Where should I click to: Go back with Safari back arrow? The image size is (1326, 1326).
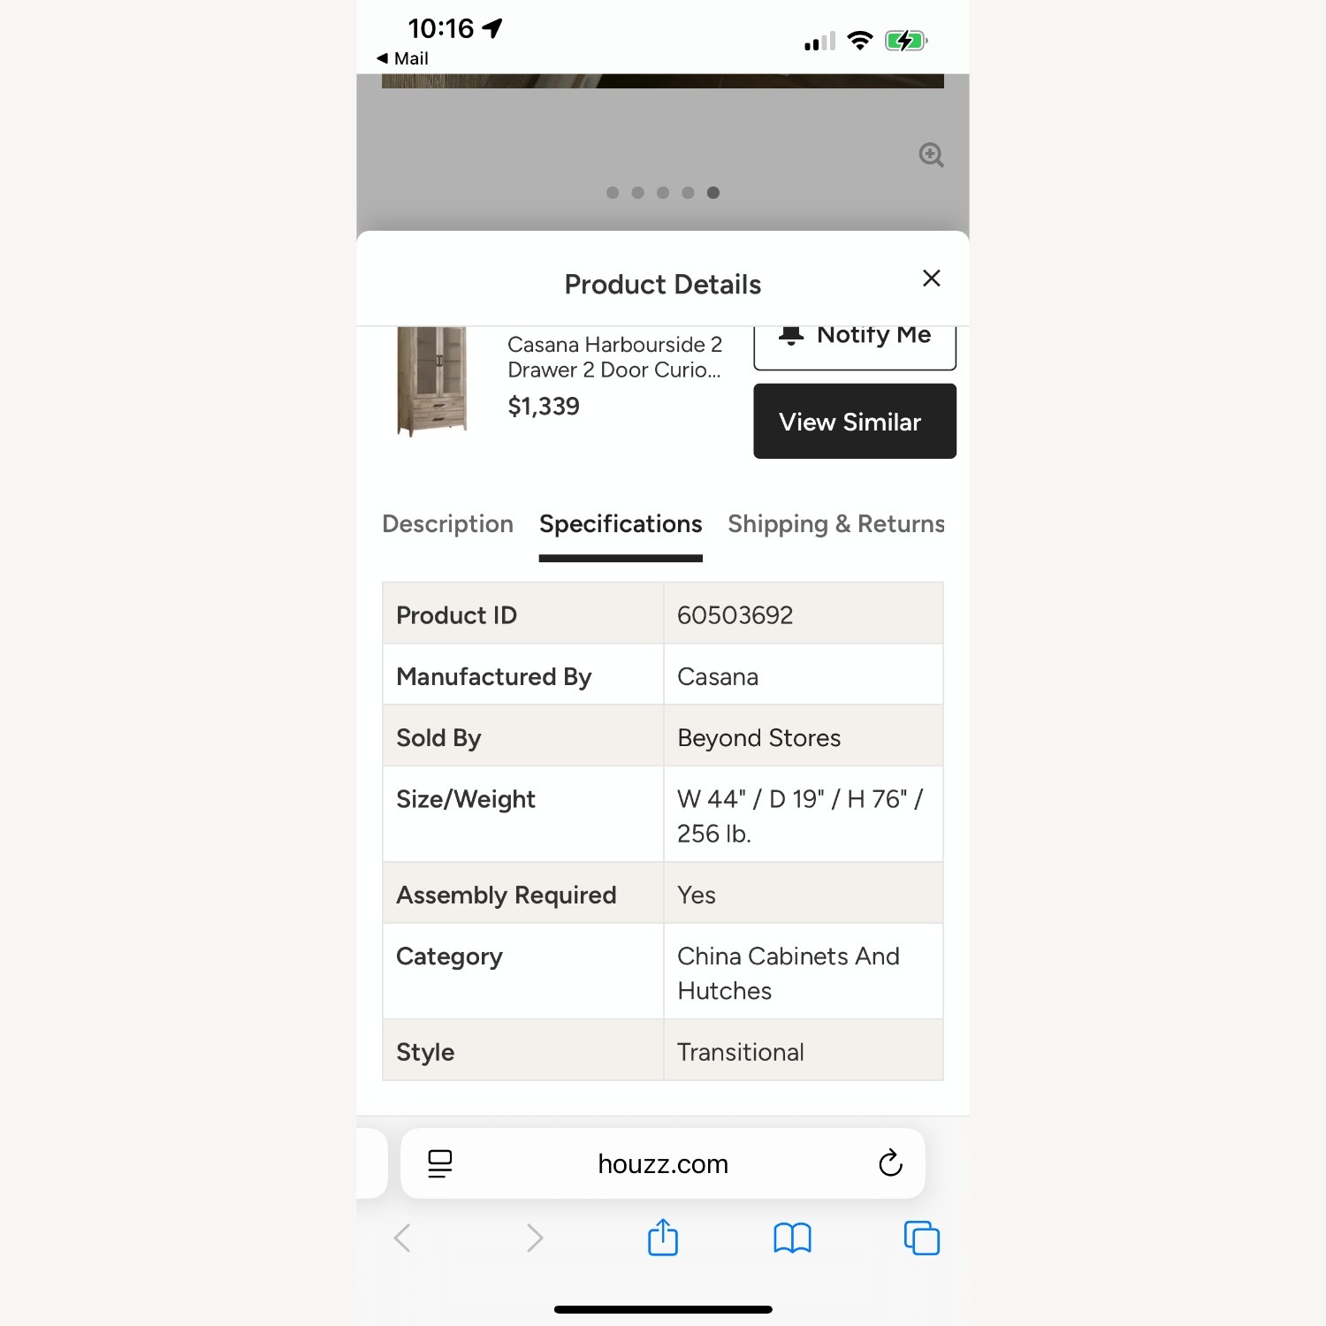tap(402, 1238)
